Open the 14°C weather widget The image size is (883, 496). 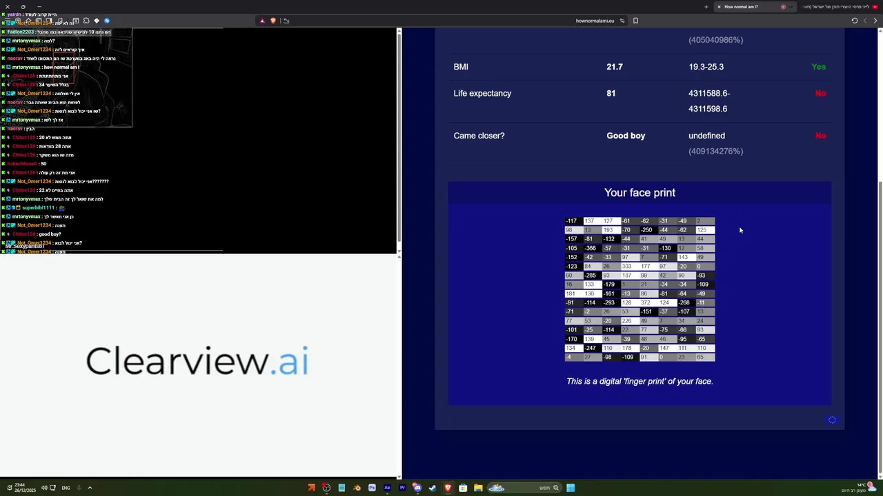tap(858, 488)
